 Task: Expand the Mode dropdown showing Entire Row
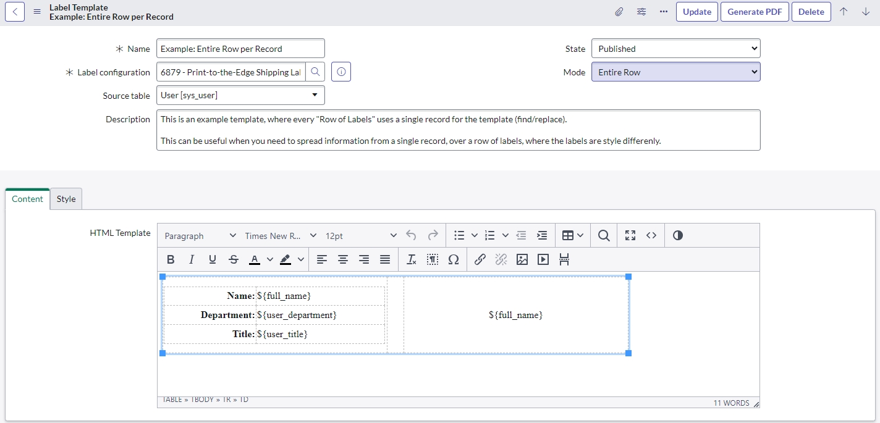pyautogui.click(x=675, y=72)
